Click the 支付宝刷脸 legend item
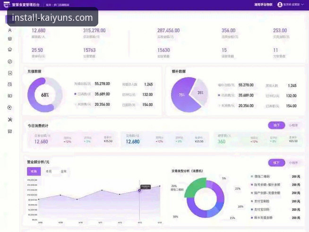The height and width of the screenshot is (232, 309). (x=260, y=201)
